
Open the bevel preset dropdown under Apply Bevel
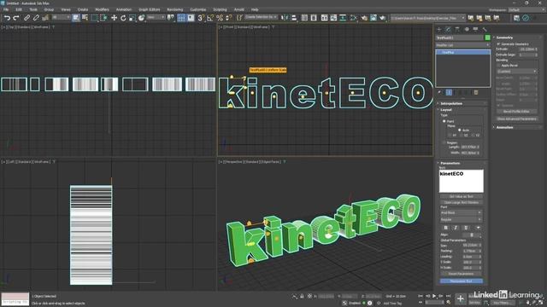[516, 72]
